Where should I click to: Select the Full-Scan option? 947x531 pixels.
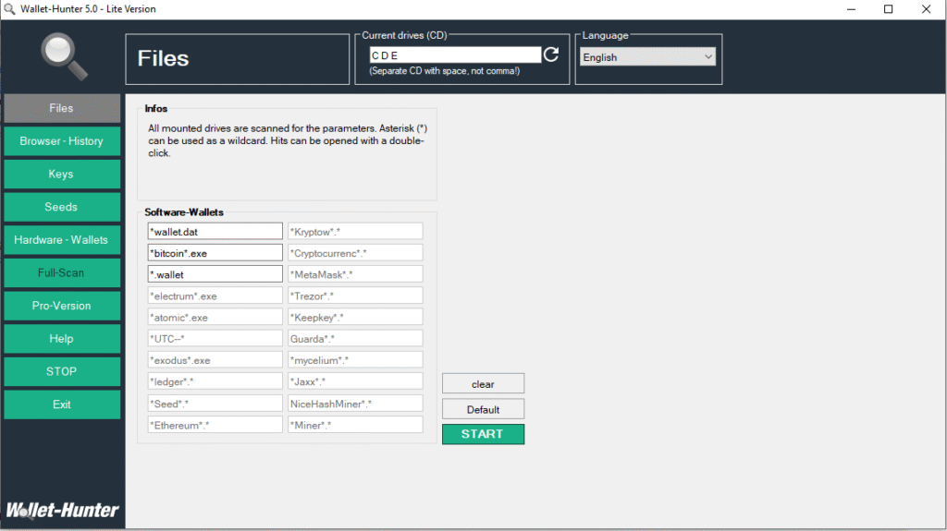[x=62, y=272]
